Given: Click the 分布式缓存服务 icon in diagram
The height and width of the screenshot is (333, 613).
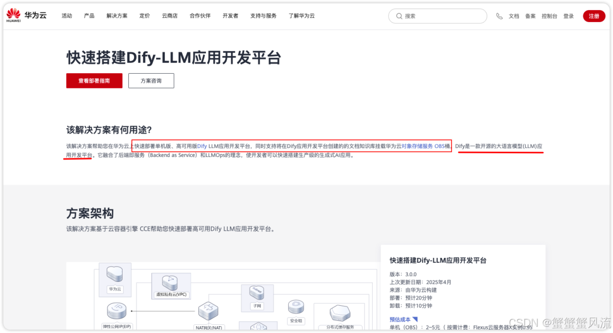Looking at the screenshot, I should (341, 314).
